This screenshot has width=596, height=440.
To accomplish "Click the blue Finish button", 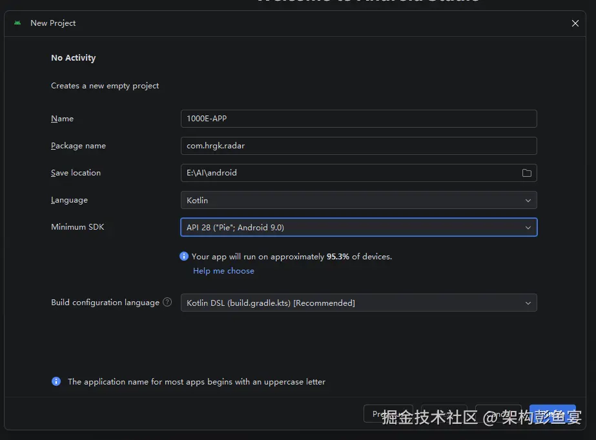I will click(x=552, y=414).
